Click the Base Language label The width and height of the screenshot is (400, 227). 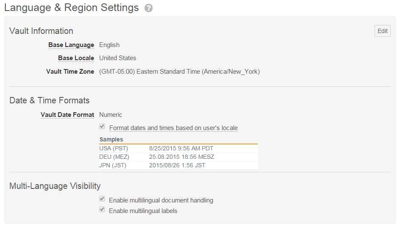[71, 45]
